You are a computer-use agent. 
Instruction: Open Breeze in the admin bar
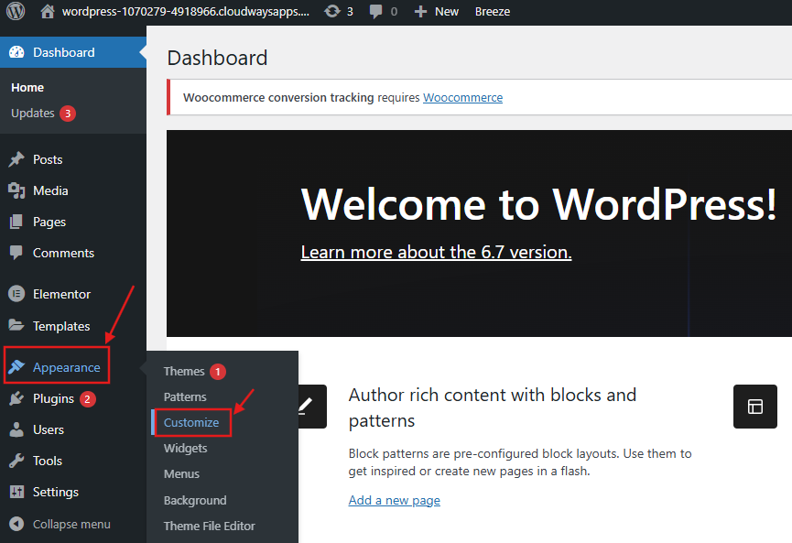[493, 12]
